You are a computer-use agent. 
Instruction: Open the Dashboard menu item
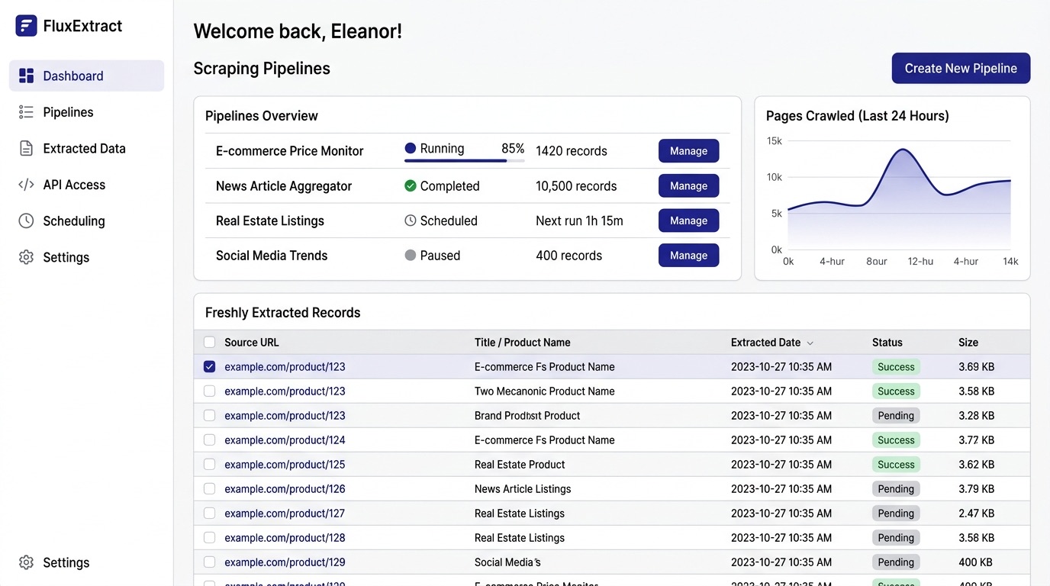[x=87, y=76]
